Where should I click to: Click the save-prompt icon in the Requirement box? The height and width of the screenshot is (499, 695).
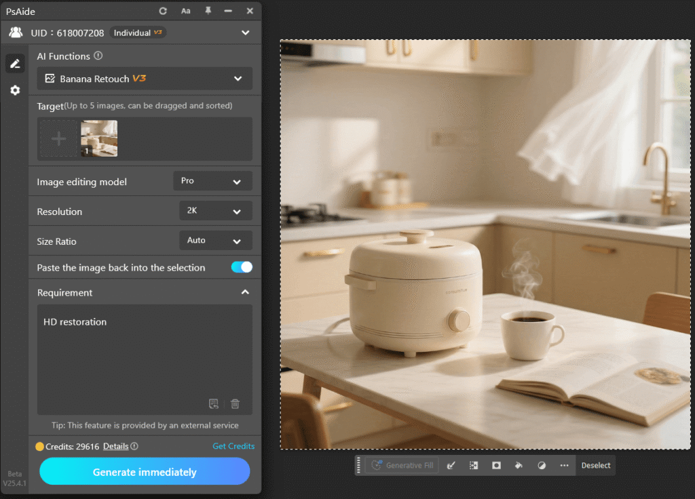214,403
